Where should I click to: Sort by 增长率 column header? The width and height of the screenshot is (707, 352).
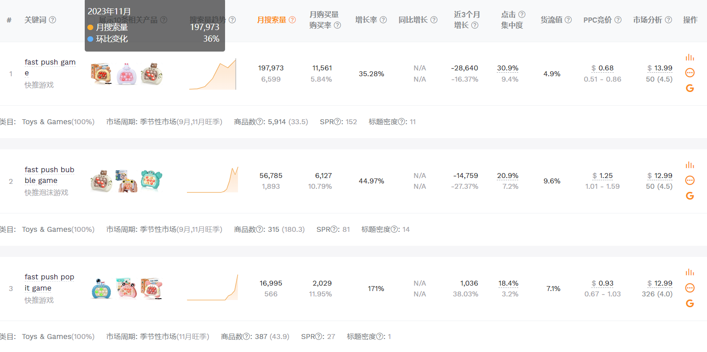(x=366, y=20)
